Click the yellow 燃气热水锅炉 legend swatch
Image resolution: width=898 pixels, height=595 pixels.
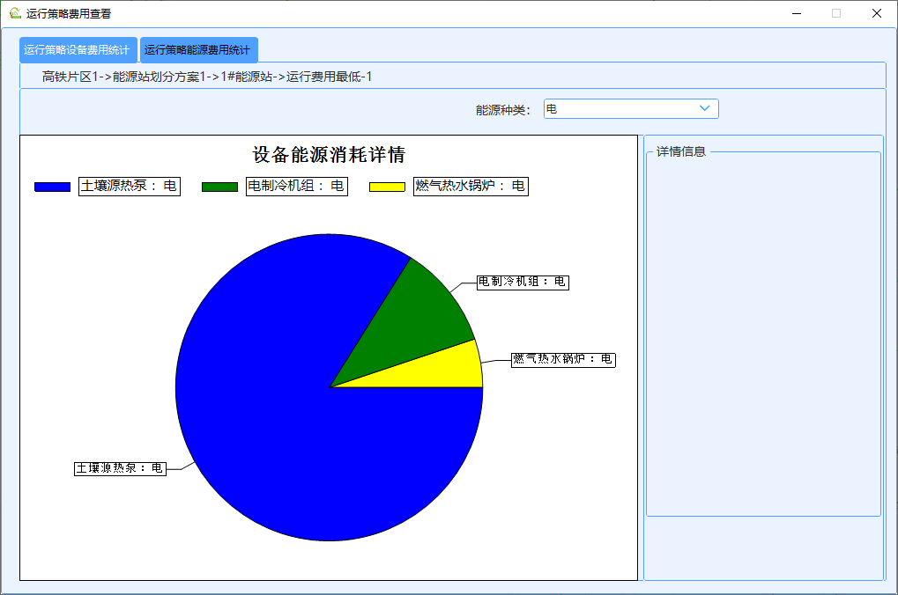387,187
